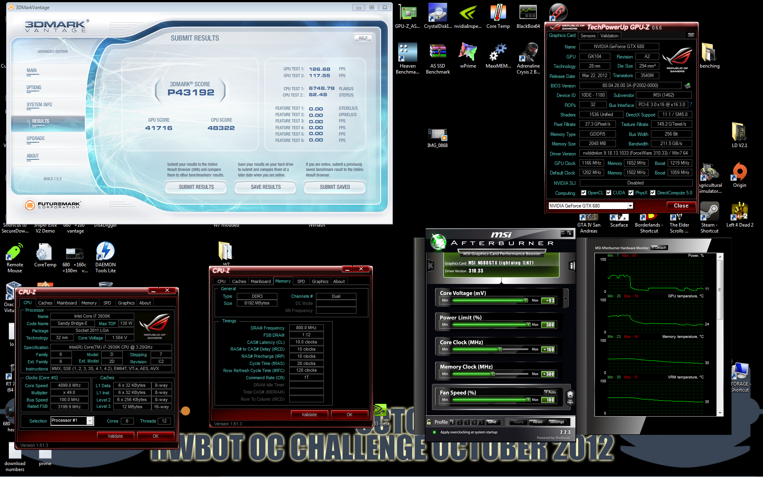Open the Graphics tab in CPU-Z Memory window
The height and width of the screenshot is (477, 763).
click(320, 281)
